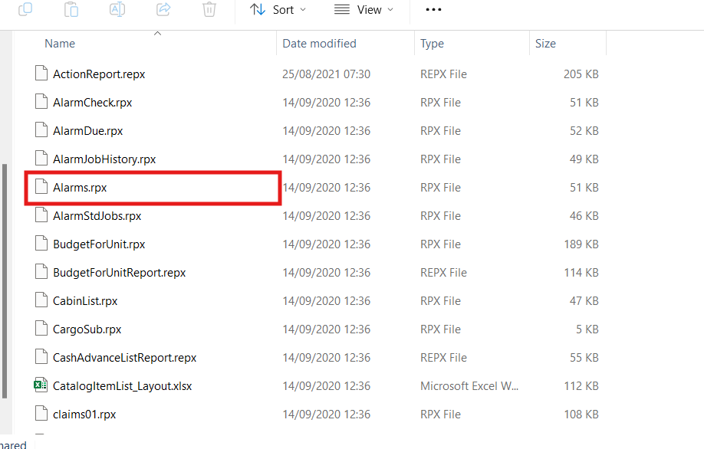Click the Rename icon in the toolbar
Image resolution: width=704 pixels, height=449 pixels.
click(x=117, y=9)
